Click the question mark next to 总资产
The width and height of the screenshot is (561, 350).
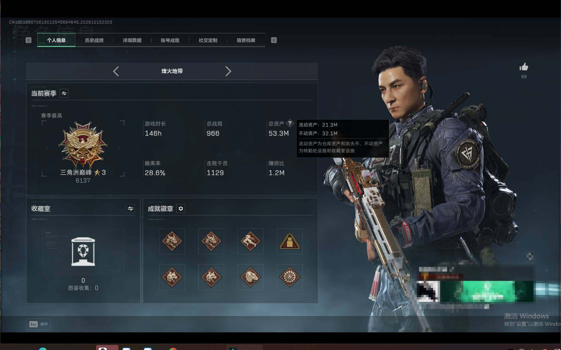[290, 123]
